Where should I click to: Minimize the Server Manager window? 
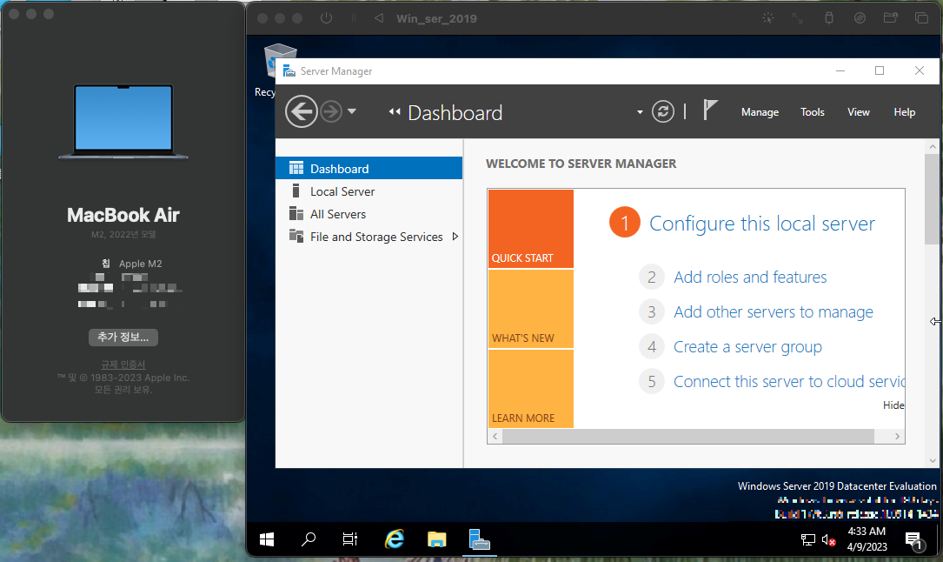(840, 71)
